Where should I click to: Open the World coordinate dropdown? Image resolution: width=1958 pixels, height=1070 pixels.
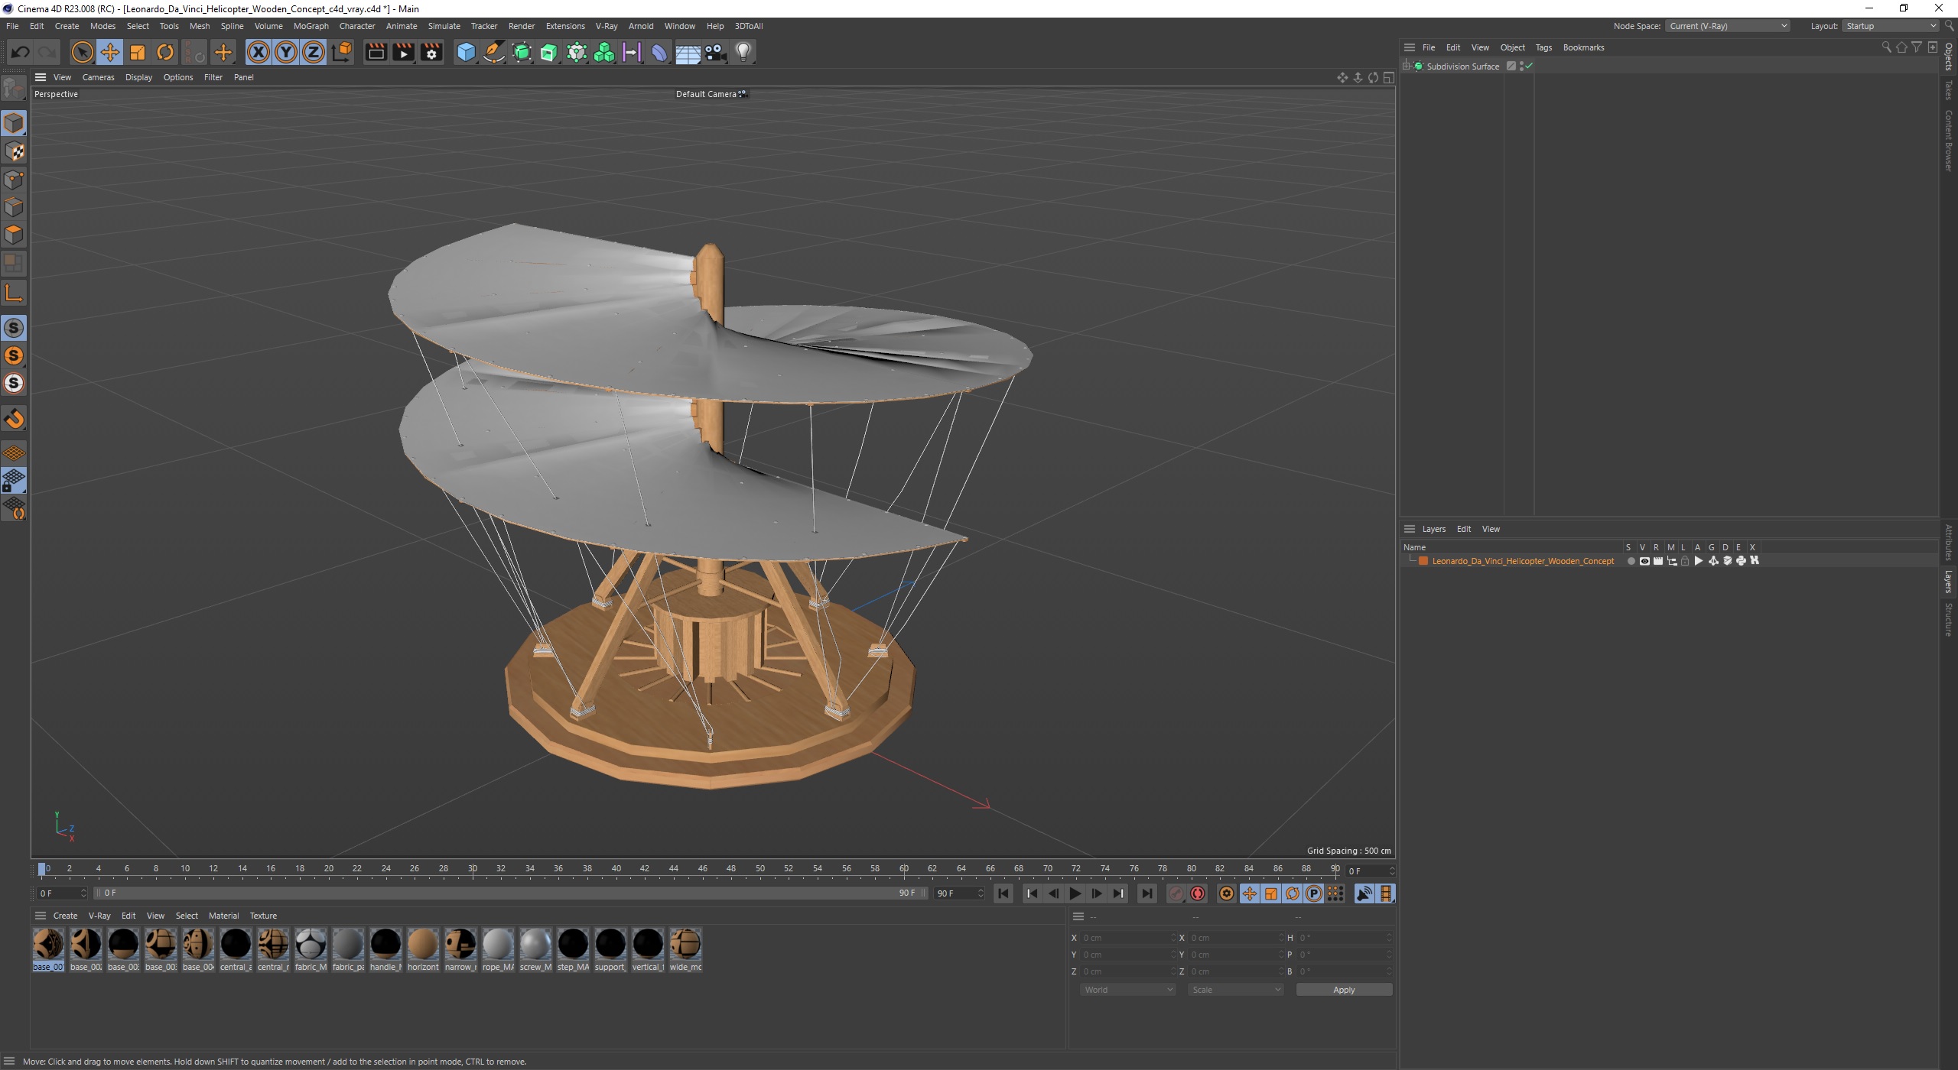click(1127, 990)
